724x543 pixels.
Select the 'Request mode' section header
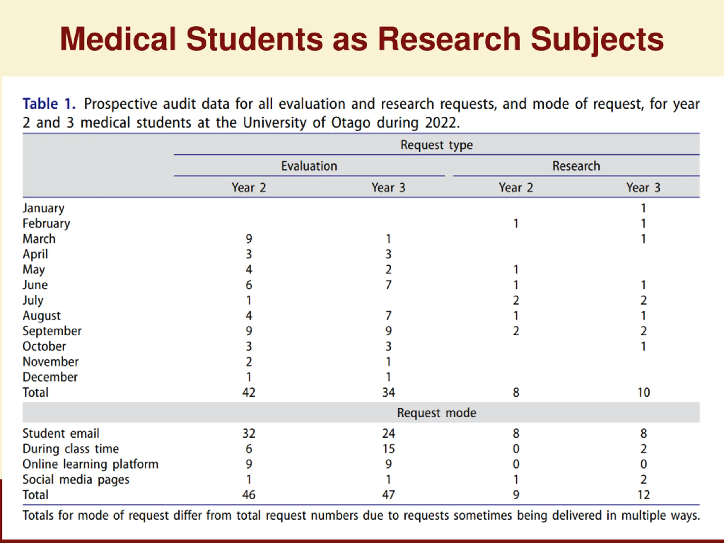pos(437,413)
